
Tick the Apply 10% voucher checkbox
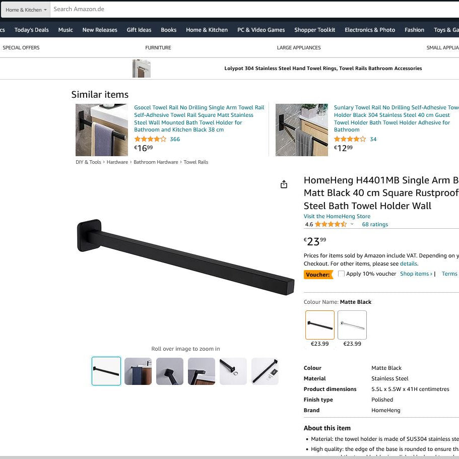pos(341,274)
